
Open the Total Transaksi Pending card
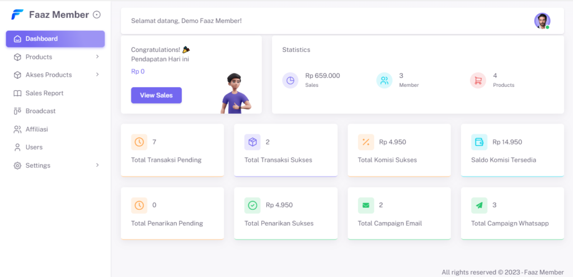click(172, 150)
